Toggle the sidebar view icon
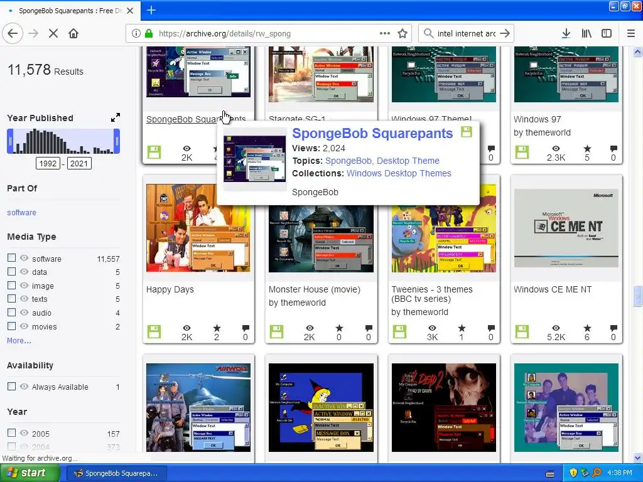This screenshot has width=643, height=482. click(607, 33)
